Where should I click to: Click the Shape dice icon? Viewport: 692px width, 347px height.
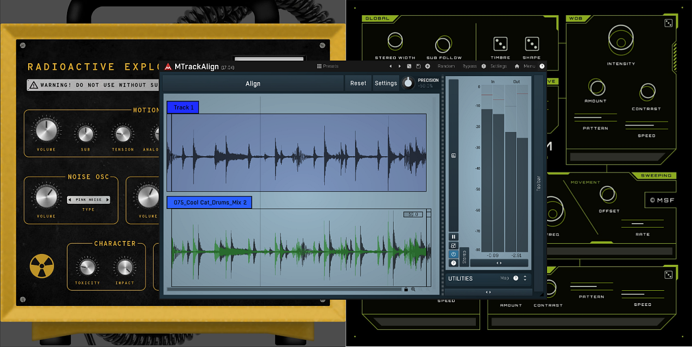tap(531, 44)
